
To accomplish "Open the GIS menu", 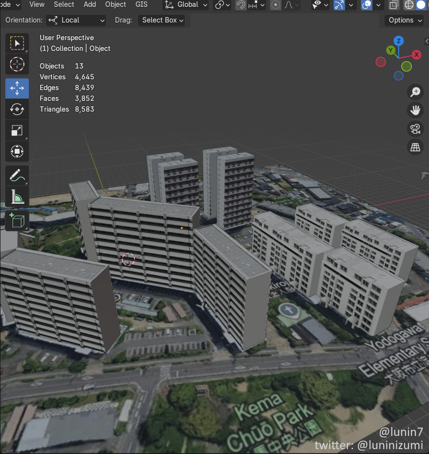I will (141, 4).
